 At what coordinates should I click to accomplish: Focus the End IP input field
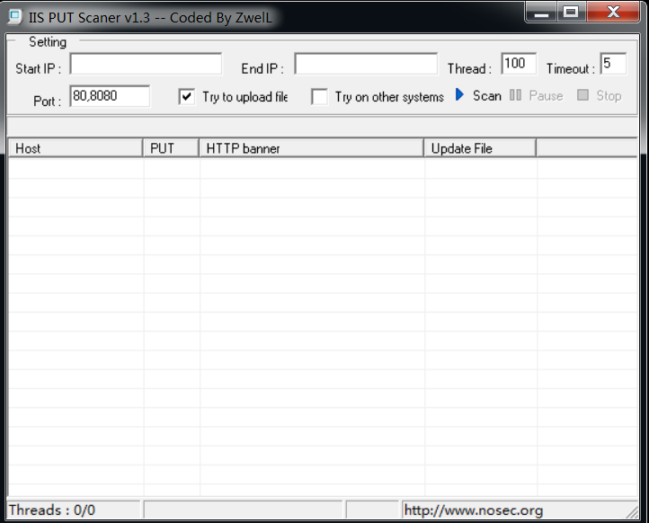pos(366,64)
